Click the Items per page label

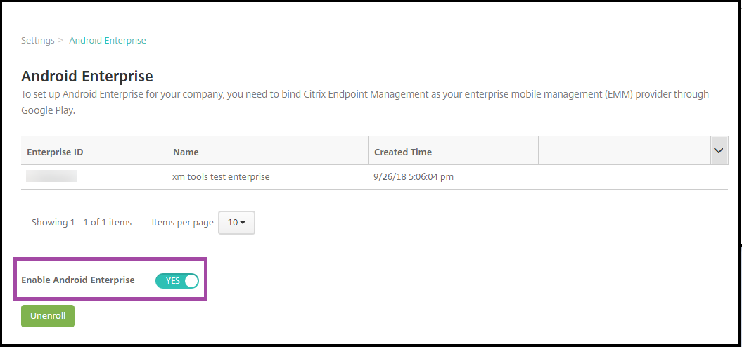coord(183,223)
